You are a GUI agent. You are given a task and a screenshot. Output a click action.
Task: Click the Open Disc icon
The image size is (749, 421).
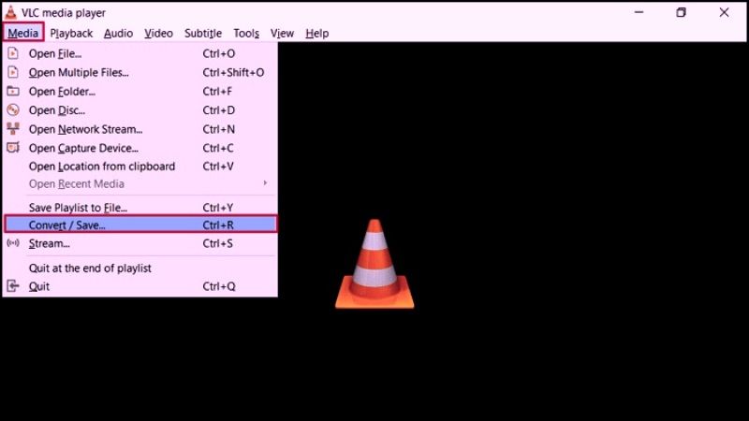(13, 109)
